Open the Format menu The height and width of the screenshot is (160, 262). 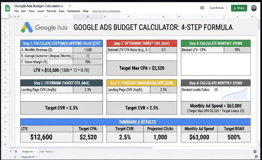(x=51, y=11)
